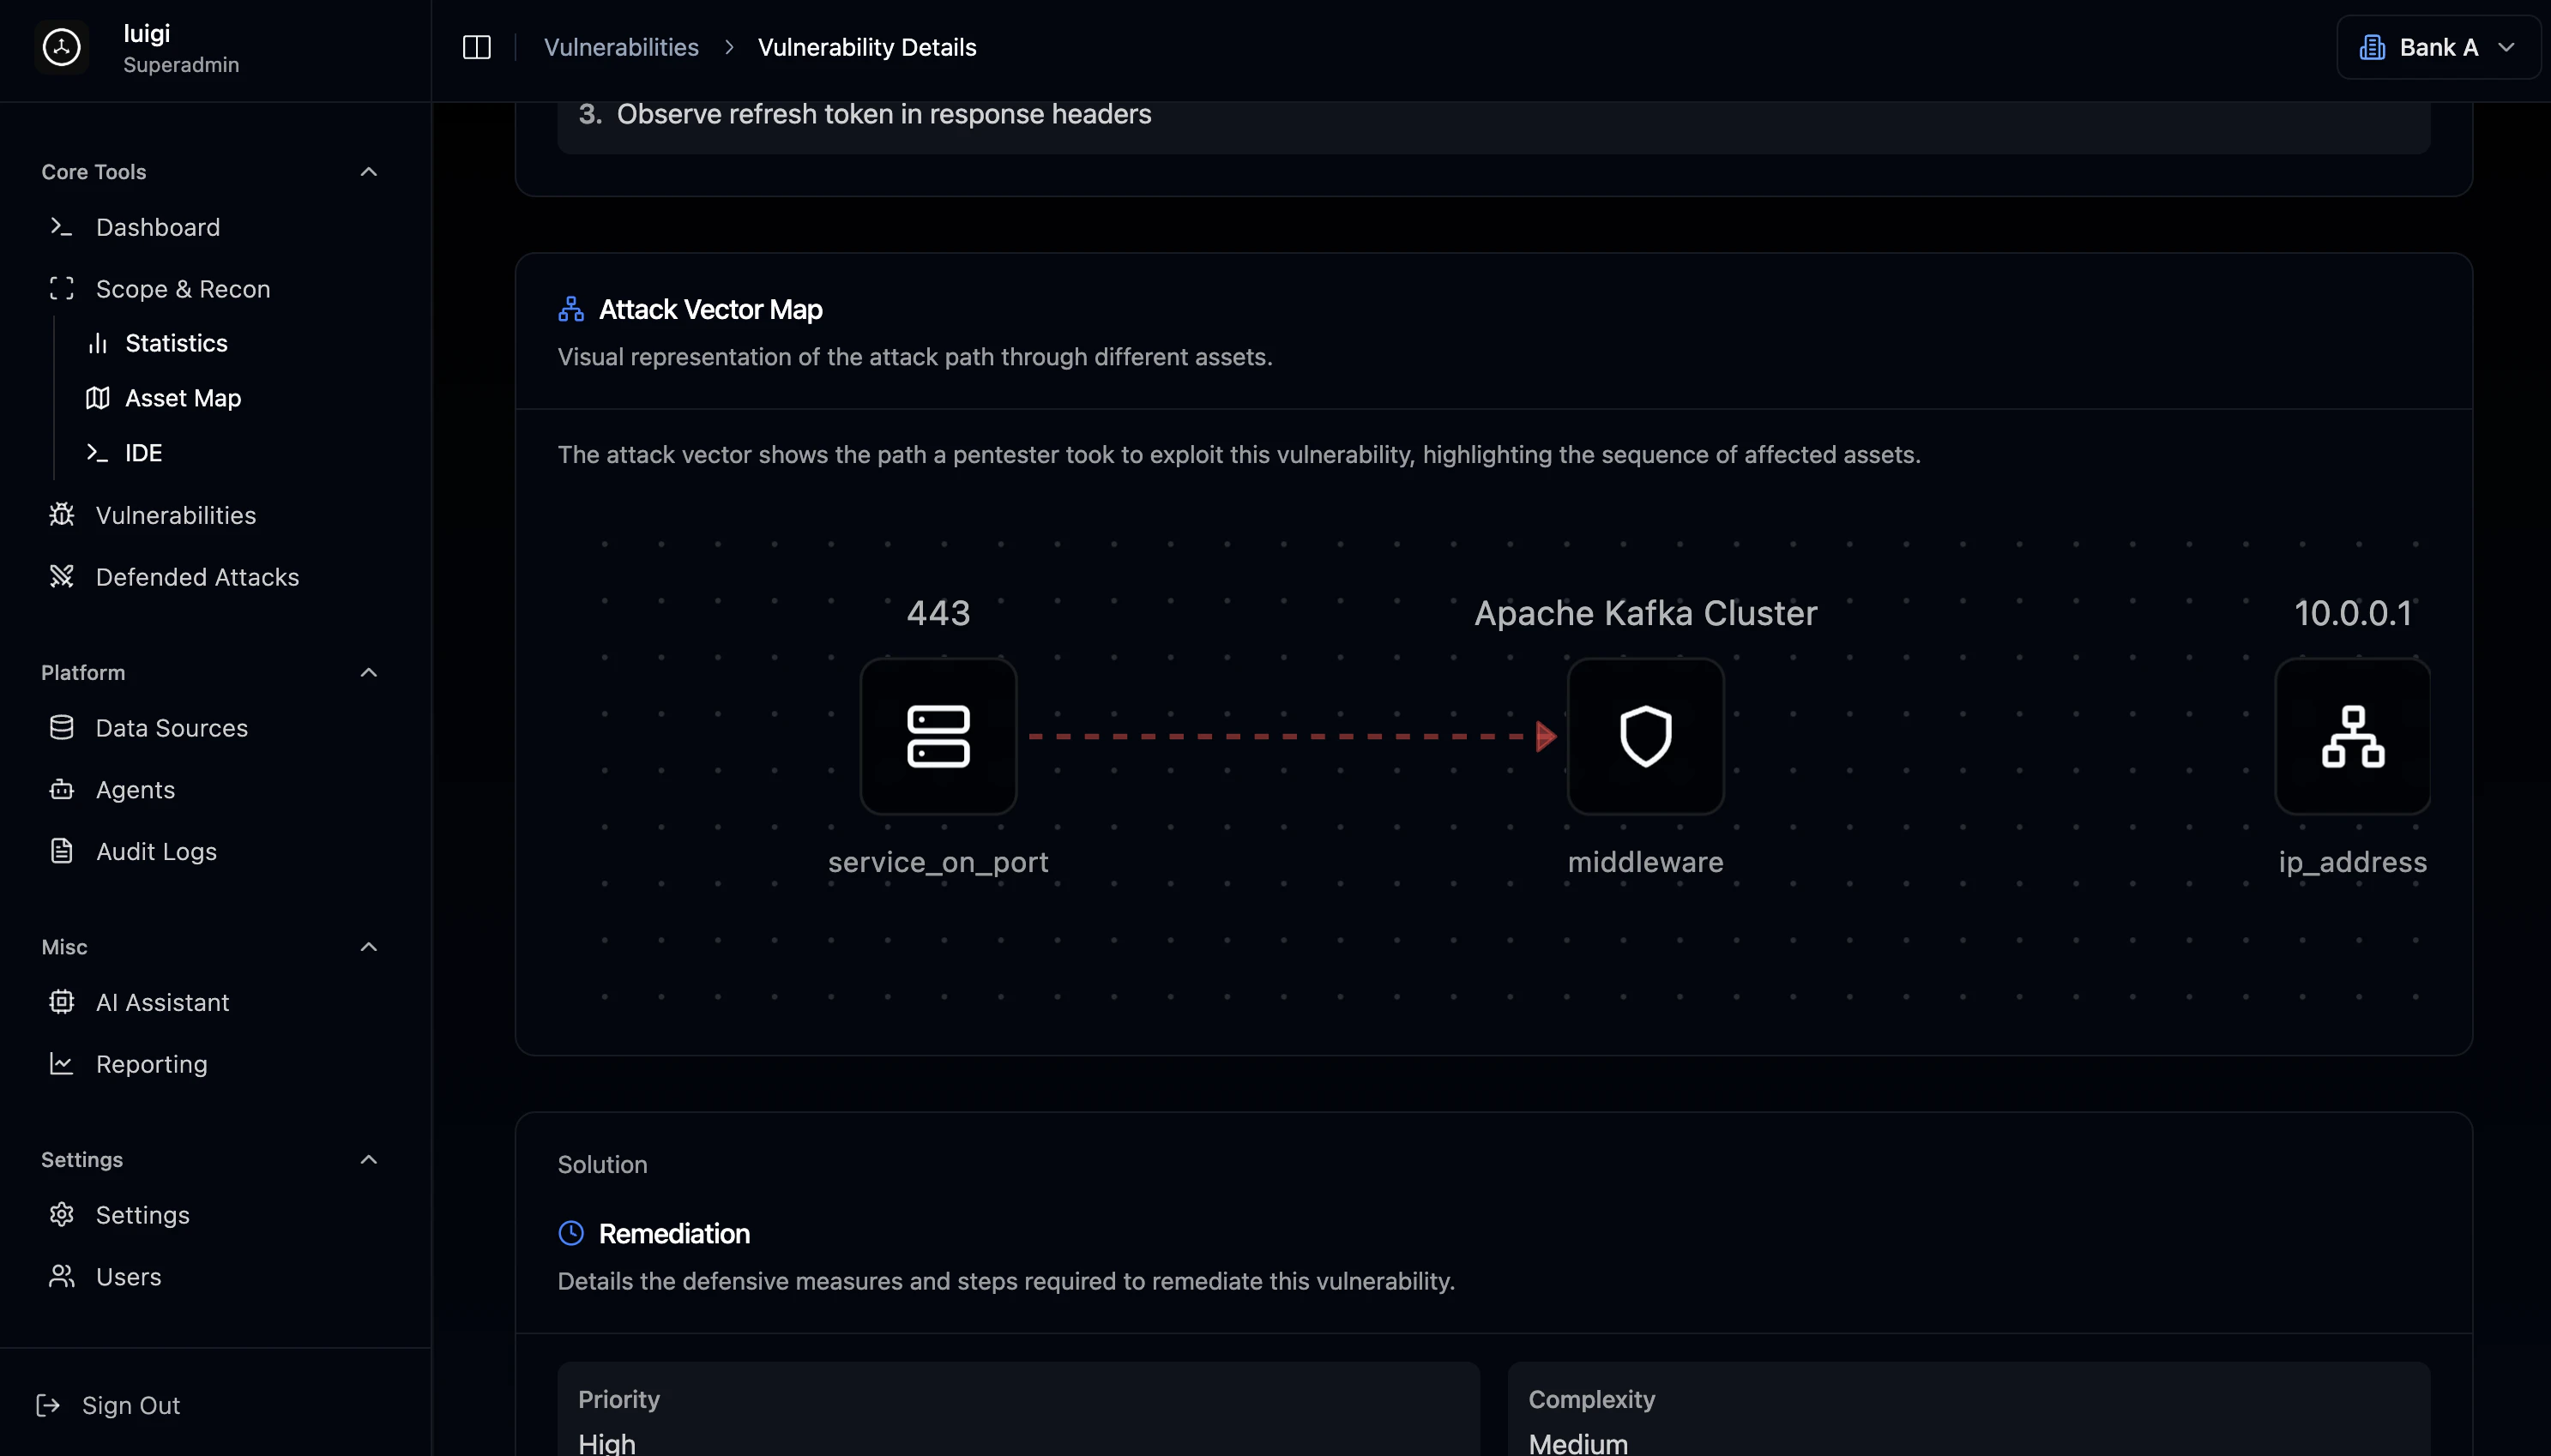Open the Reporting page
Screen dimensions: 2551x1456
[152, 1064]
